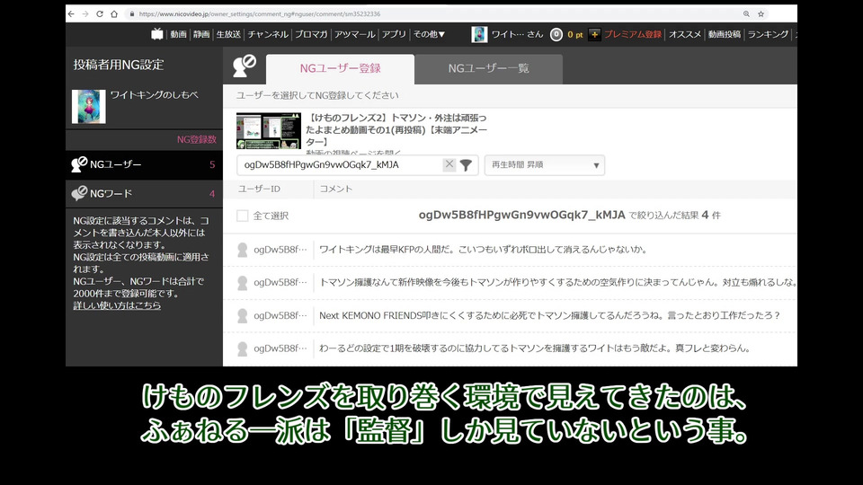Click the ワイト… さん user name
This screenshot has height=485, width=863.
(x=517, y=34)
